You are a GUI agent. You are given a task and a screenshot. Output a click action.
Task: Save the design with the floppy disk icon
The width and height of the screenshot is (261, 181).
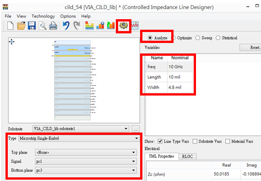point(32,26)
